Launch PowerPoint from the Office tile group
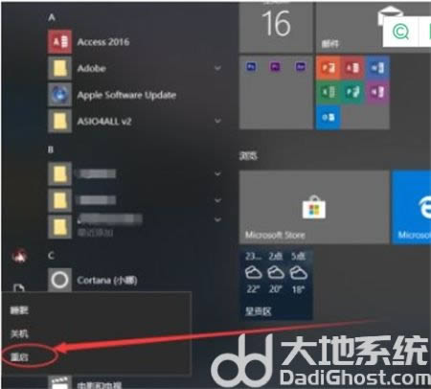This screenshot has width=431, height=389. point(328,68)
